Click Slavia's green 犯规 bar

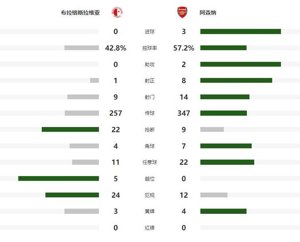click(72, 195)
